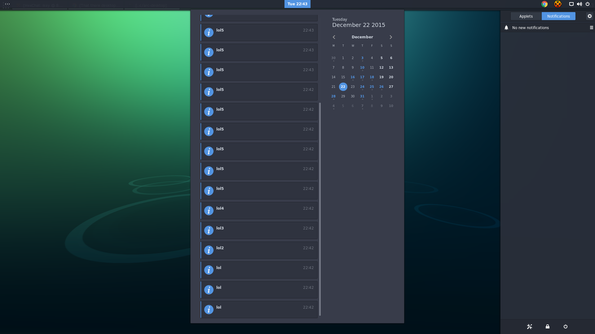Select the lol4 notification entry
Screen dimensions: 595x334
259,211
